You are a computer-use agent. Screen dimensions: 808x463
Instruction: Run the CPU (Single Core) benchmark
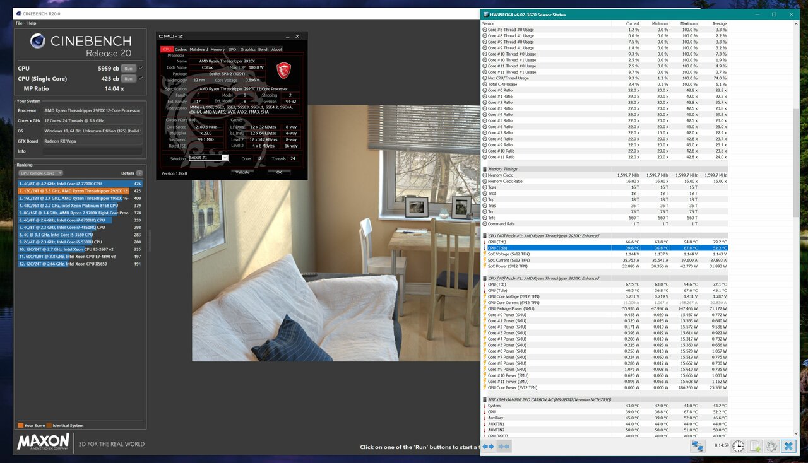(x=128, y=79)
